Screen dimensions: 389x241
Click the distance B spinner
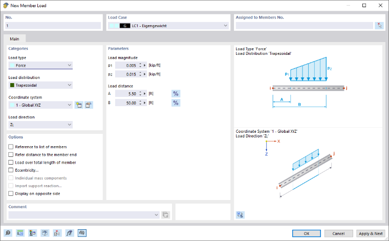tap(140, 103)
